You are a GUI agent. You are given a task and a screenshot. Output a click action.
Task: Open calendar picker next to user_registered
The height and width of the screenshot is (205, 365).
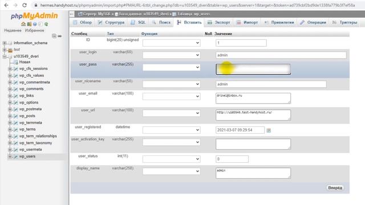(269, 130)
